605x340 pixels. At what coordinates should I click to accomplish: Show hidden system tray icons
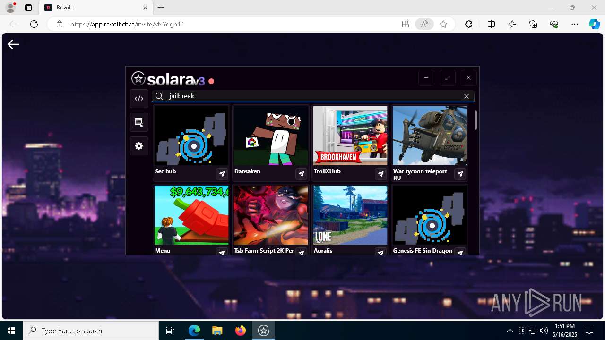coord(510,331)
